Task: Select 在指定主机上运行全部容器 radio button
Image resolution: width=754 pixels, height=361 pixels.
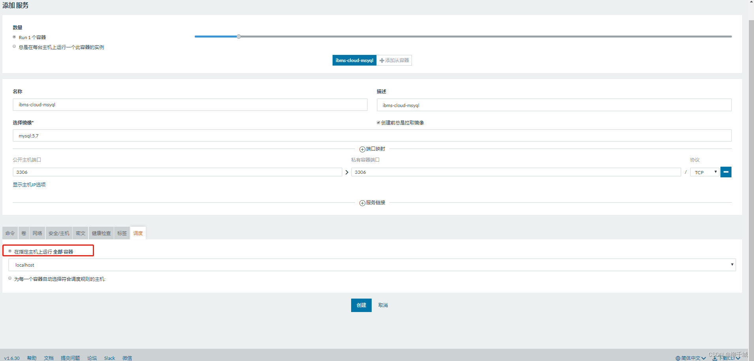Action: (x=10, y=251)
